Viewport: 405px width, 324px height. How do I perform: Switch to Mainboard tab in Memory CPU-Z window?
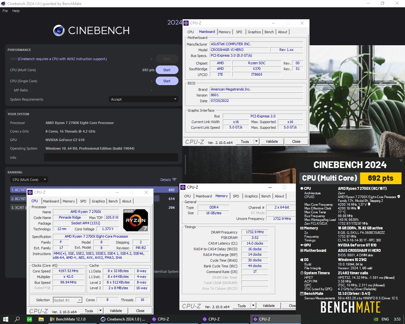[204, 196]
